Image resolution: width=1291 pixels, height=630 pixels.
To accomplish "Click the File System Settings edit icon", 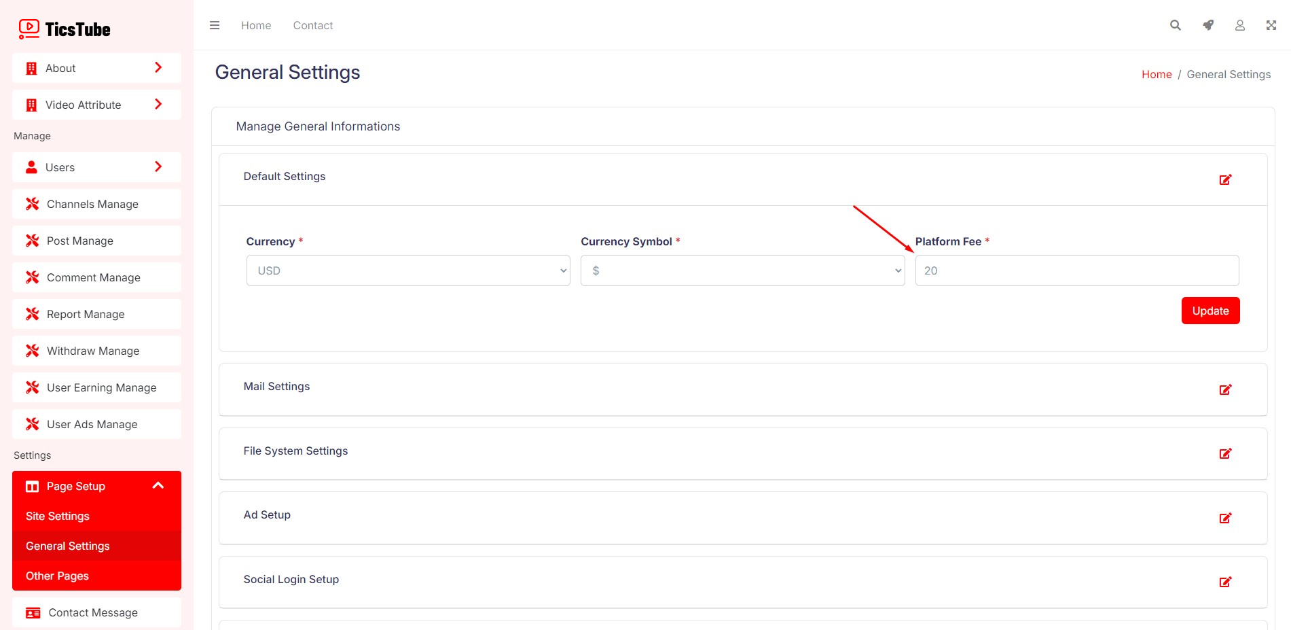I will pyautogui.click(x=1225, y=453).
